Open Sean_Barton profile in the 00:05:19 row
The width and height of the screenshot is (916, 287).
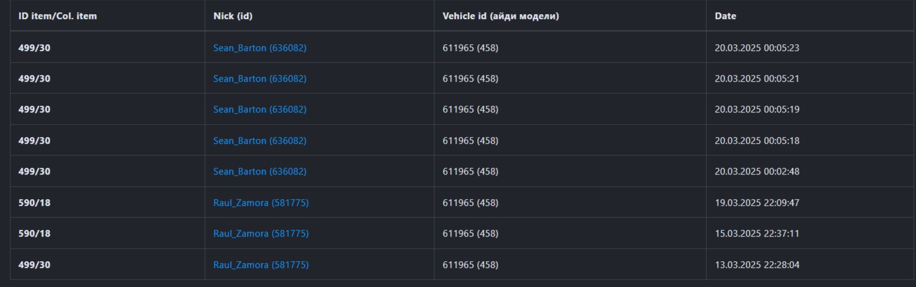click(x=259, y=109)
